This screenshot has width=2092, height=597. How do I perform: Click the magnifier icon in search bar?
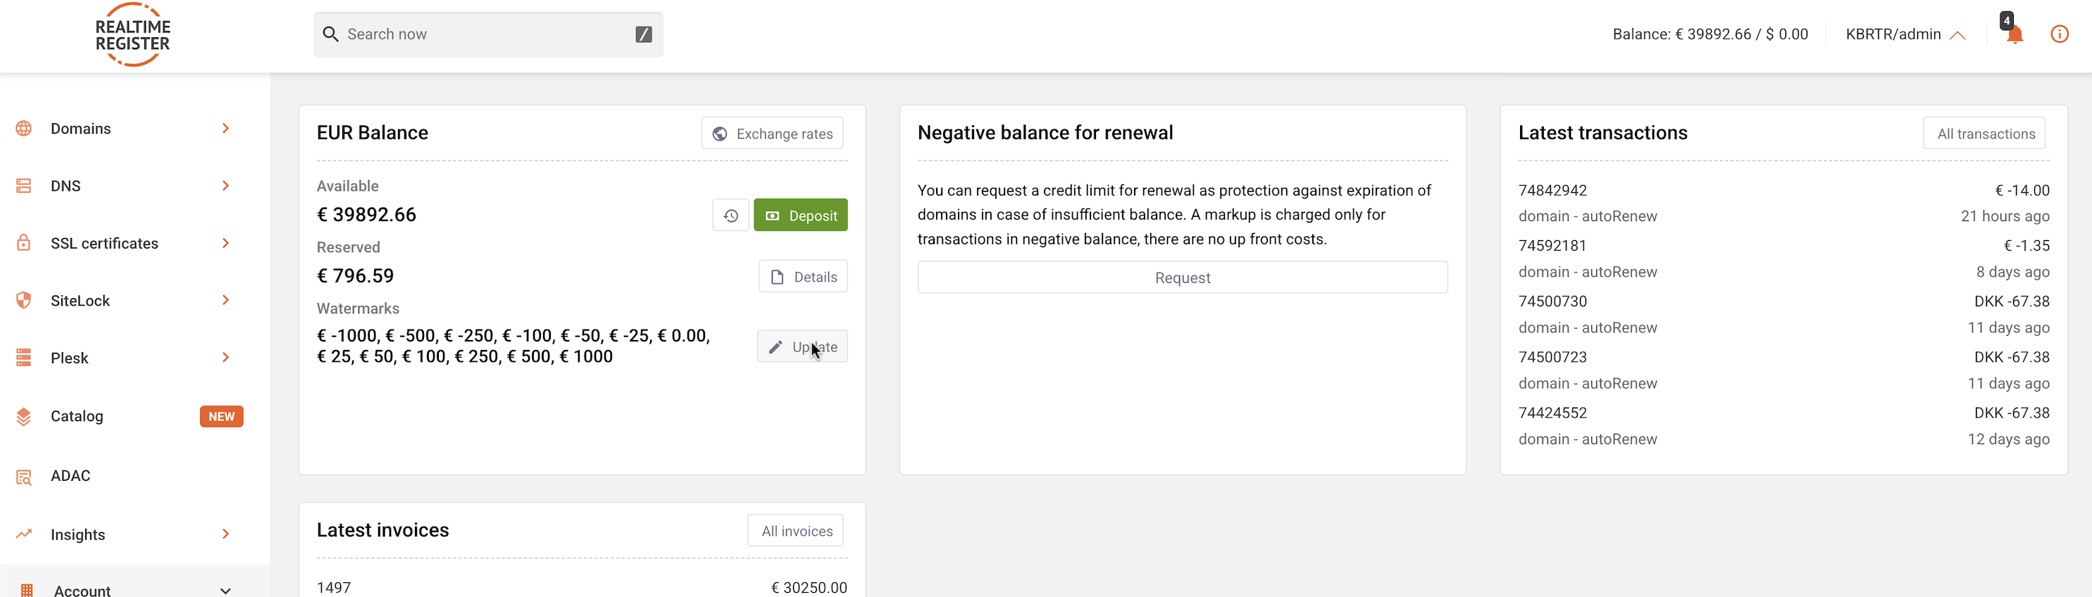coord(330,34)
